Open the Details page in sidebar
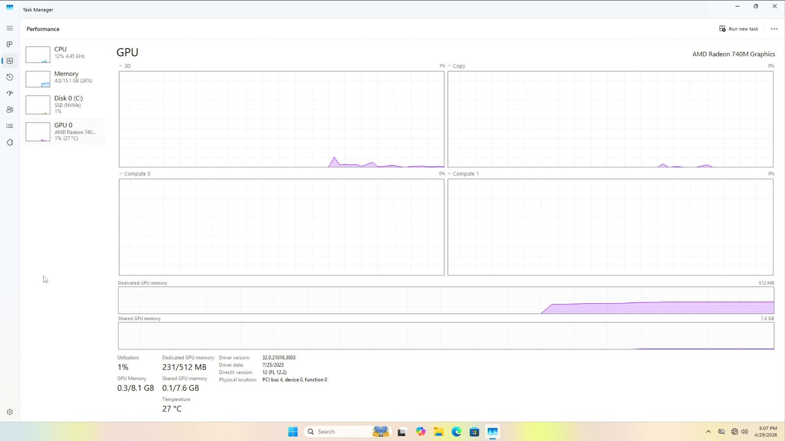The image size is (785, 441). pyautogui.click(x=9, y=126)
